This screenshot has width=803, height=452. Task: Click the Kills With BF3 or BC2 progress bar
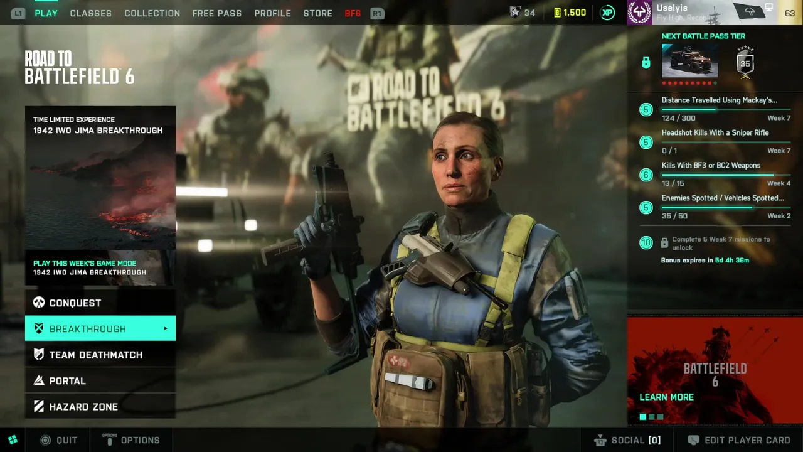[726, 175]
